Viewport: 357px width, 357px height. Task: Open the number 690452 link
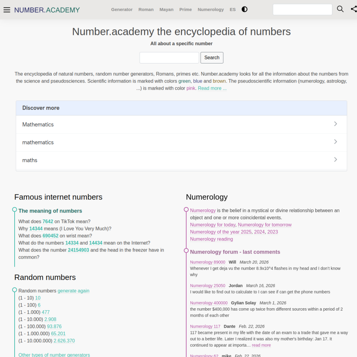50,236
